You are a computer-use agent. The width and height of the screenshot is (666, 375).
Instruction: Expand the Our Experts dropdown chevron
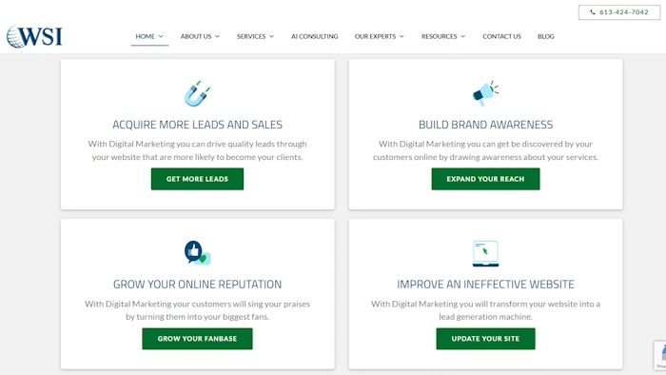(402, 36)
